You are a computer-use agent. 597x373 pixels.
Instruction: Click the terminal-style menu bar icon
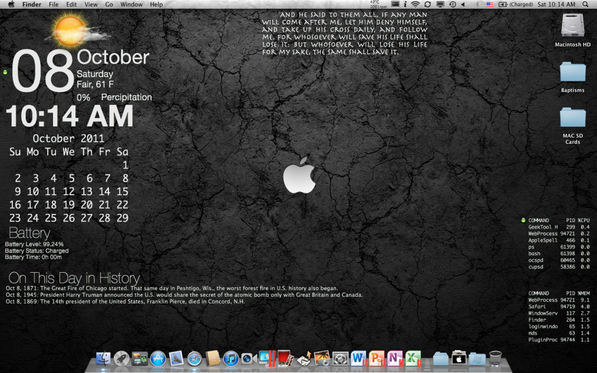click(x=396, y=4)
